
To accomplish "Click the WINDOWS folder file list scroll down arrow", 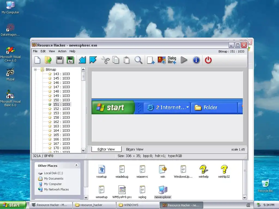I will pos(244,197).
